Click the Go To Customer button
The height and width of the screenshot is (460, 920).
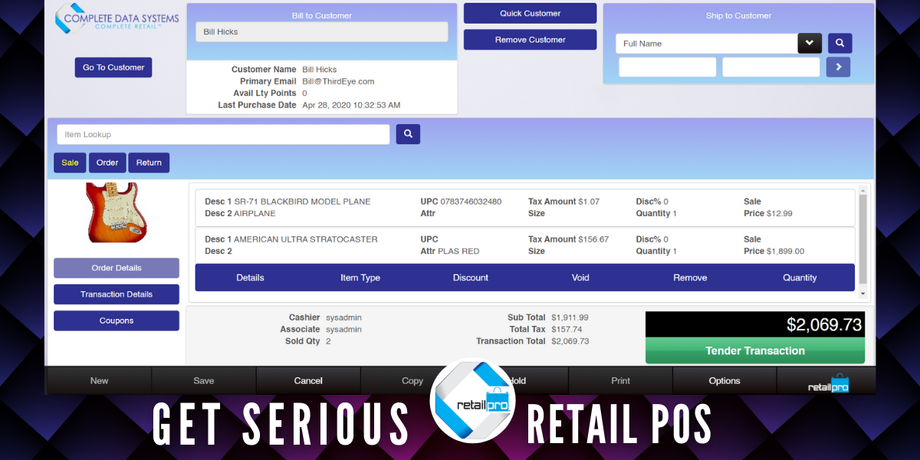(x=113, y=67)
